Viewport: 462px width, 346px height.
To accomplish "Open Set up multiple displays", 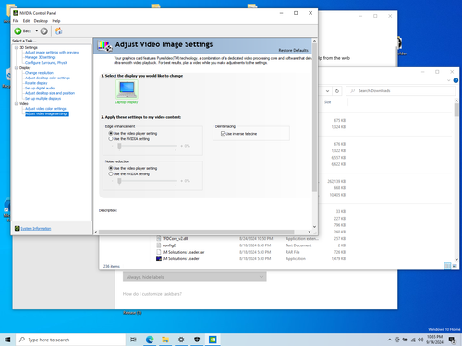I will [43, 99].
